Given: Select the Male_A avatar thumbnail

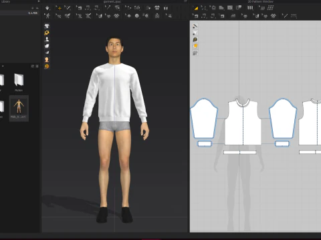Looking at the screenshot, I should click(x=19, y=108).
